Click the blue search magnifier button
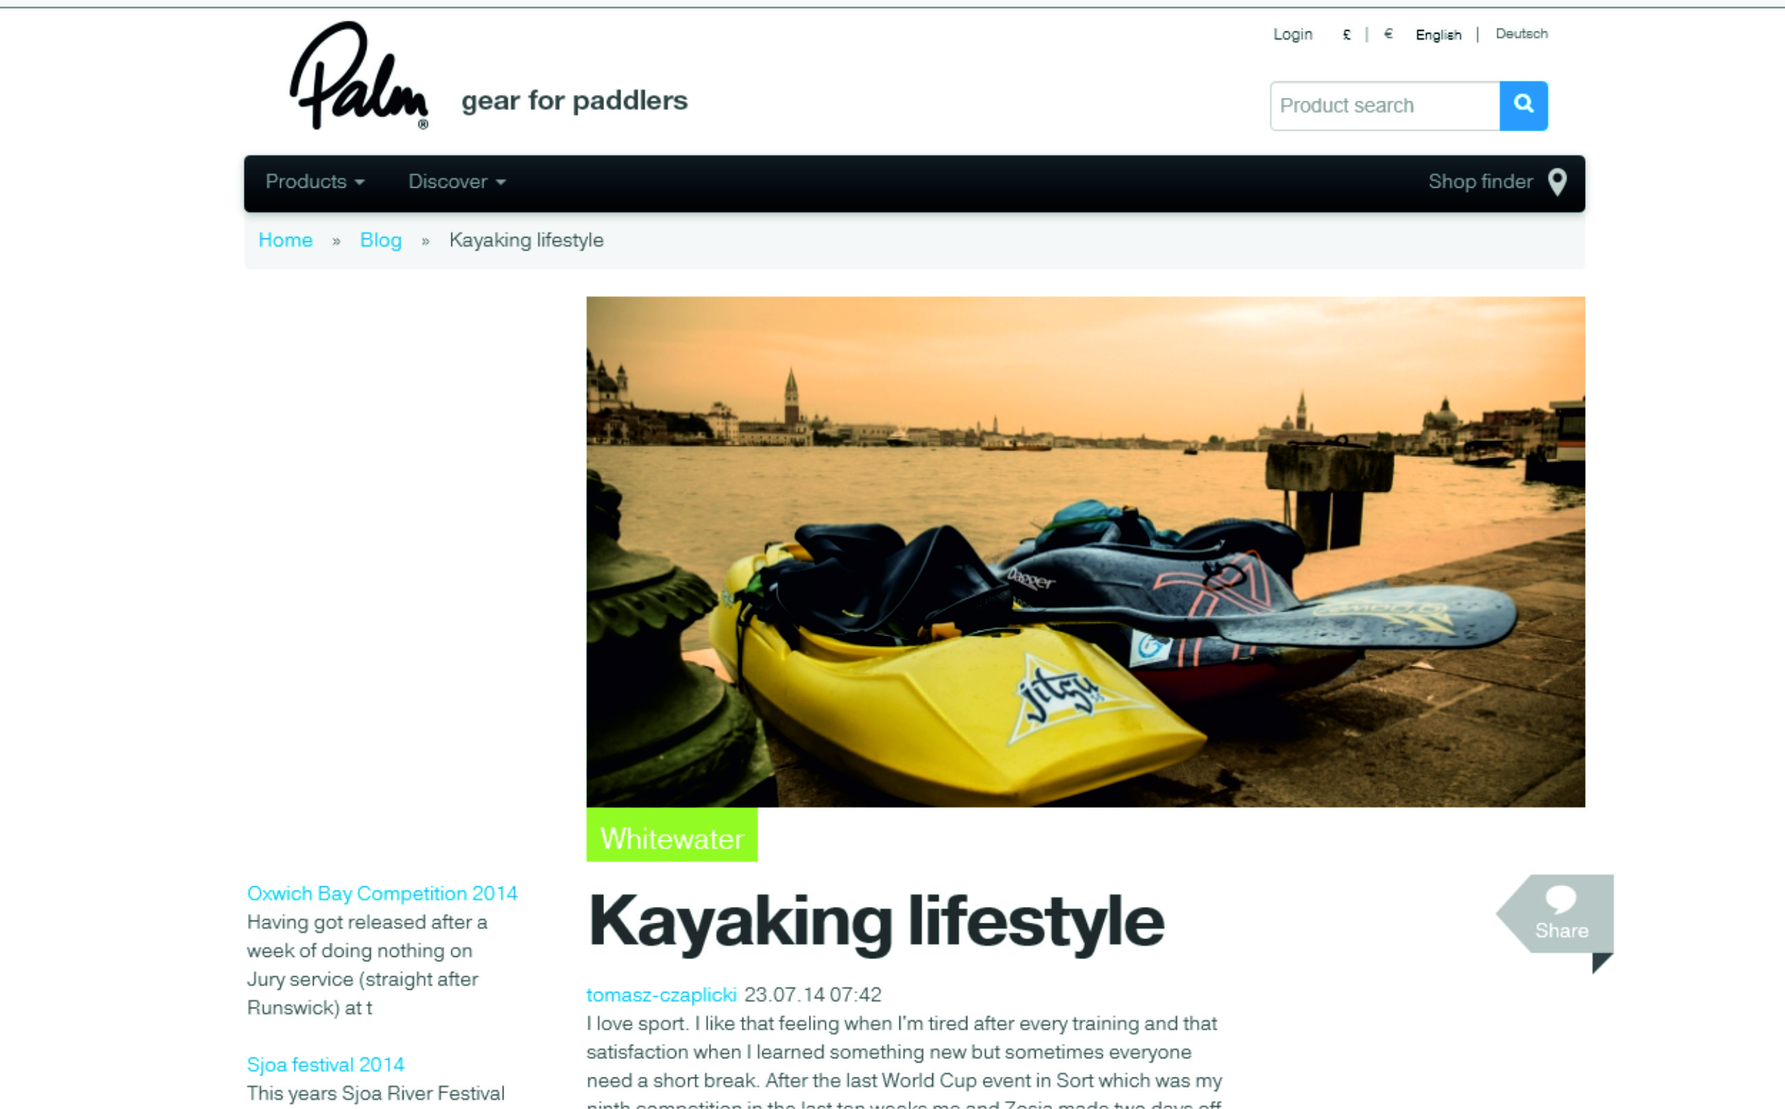Image resolution: width=1785 pixels, height=1109 pixels. click(x=1523, y=105)
